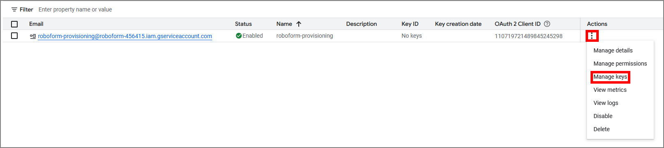This screenshot has height=148, width=664.
Task: Toggle the select-all checkbox in header
Action: point(14,24)
